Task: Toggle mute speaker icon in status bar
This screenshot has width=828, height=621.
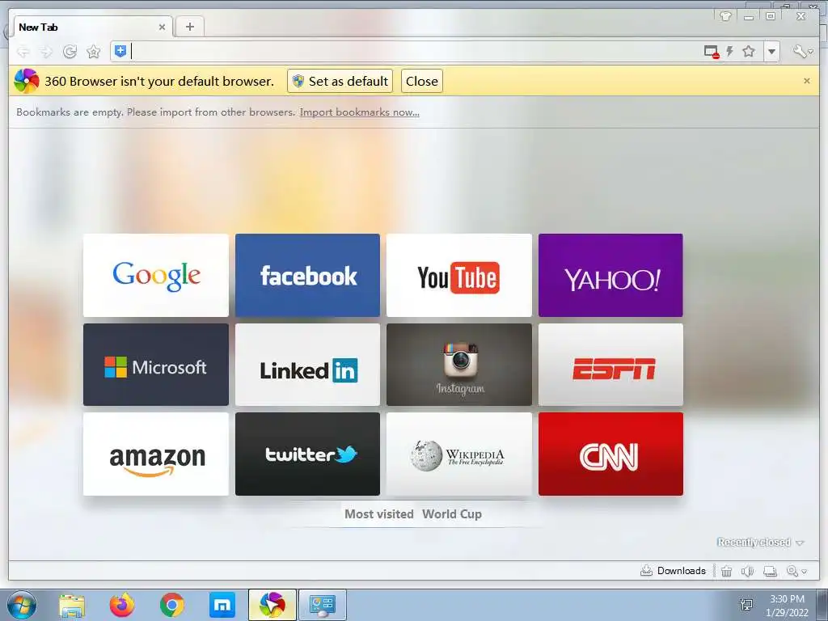Action: pos(747,571)
